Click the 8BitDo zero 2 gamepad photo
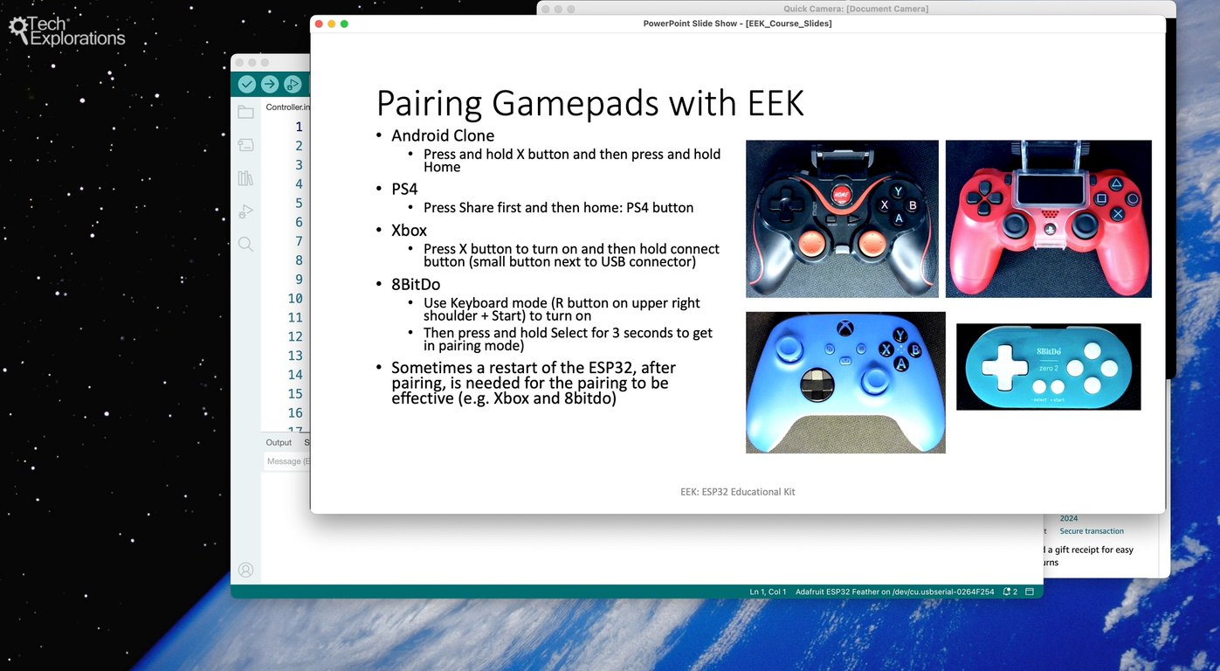The height and width of the screenshot is (671, 1220). pos(1048,367)
